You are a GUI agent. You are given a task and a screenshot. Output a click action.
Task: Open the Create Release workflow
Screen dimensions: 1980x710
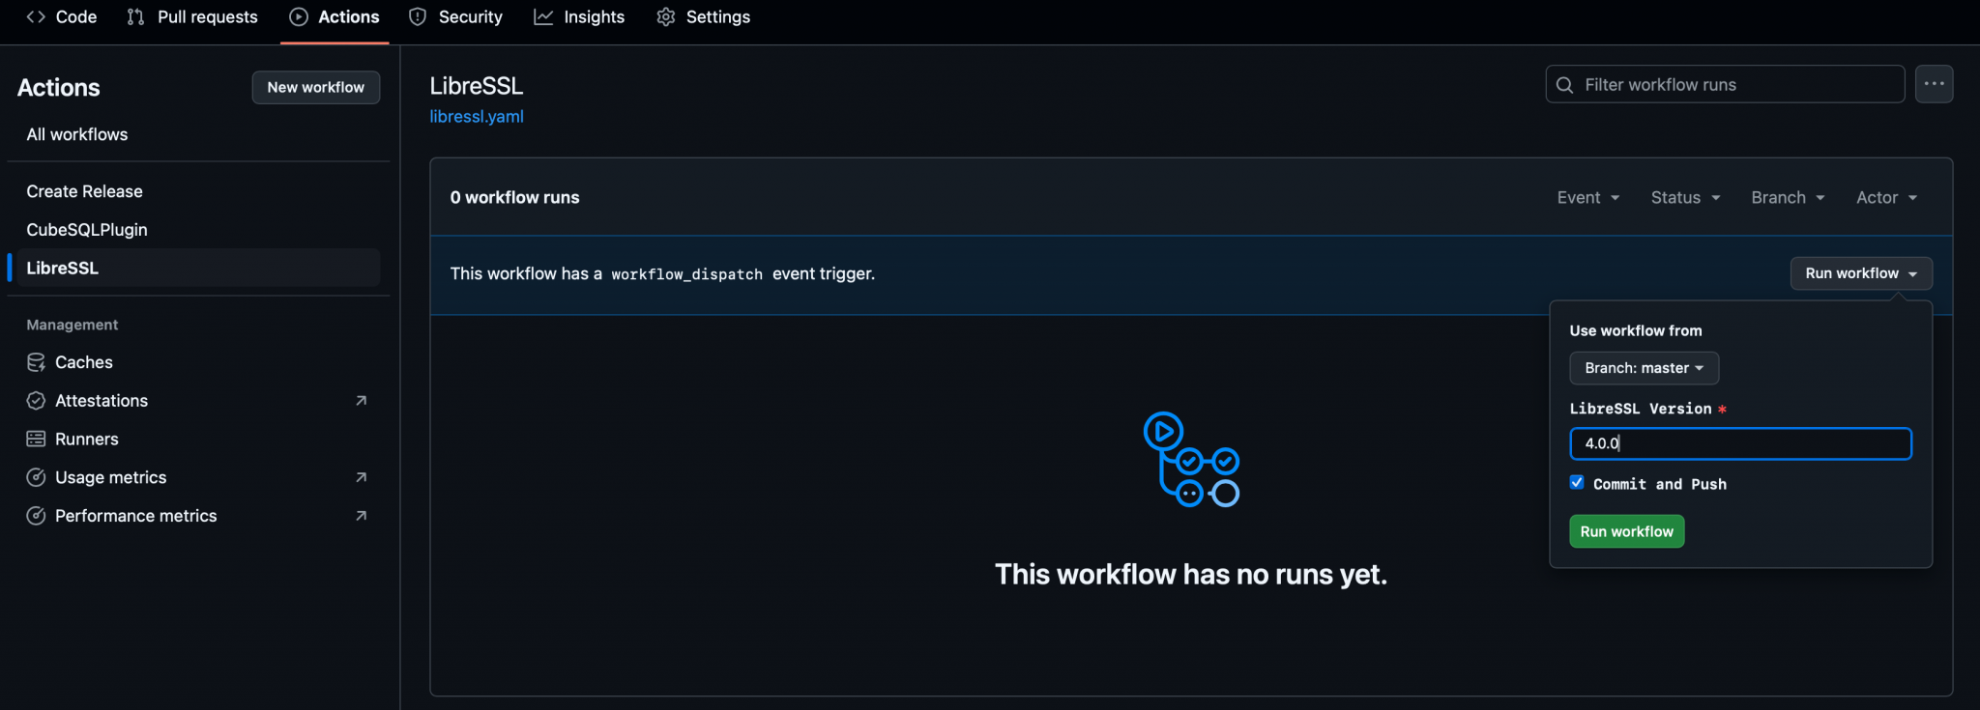coord(84,191)
